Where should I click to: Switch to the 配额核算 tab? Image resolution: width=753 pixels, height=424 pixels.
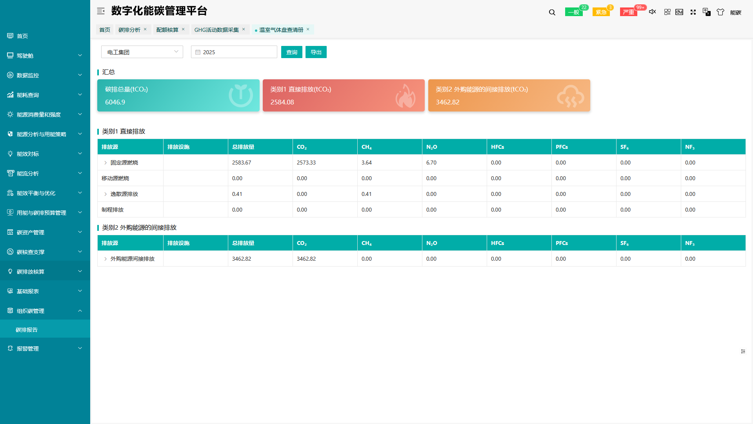pyautogui.click(x=167, y=29)
